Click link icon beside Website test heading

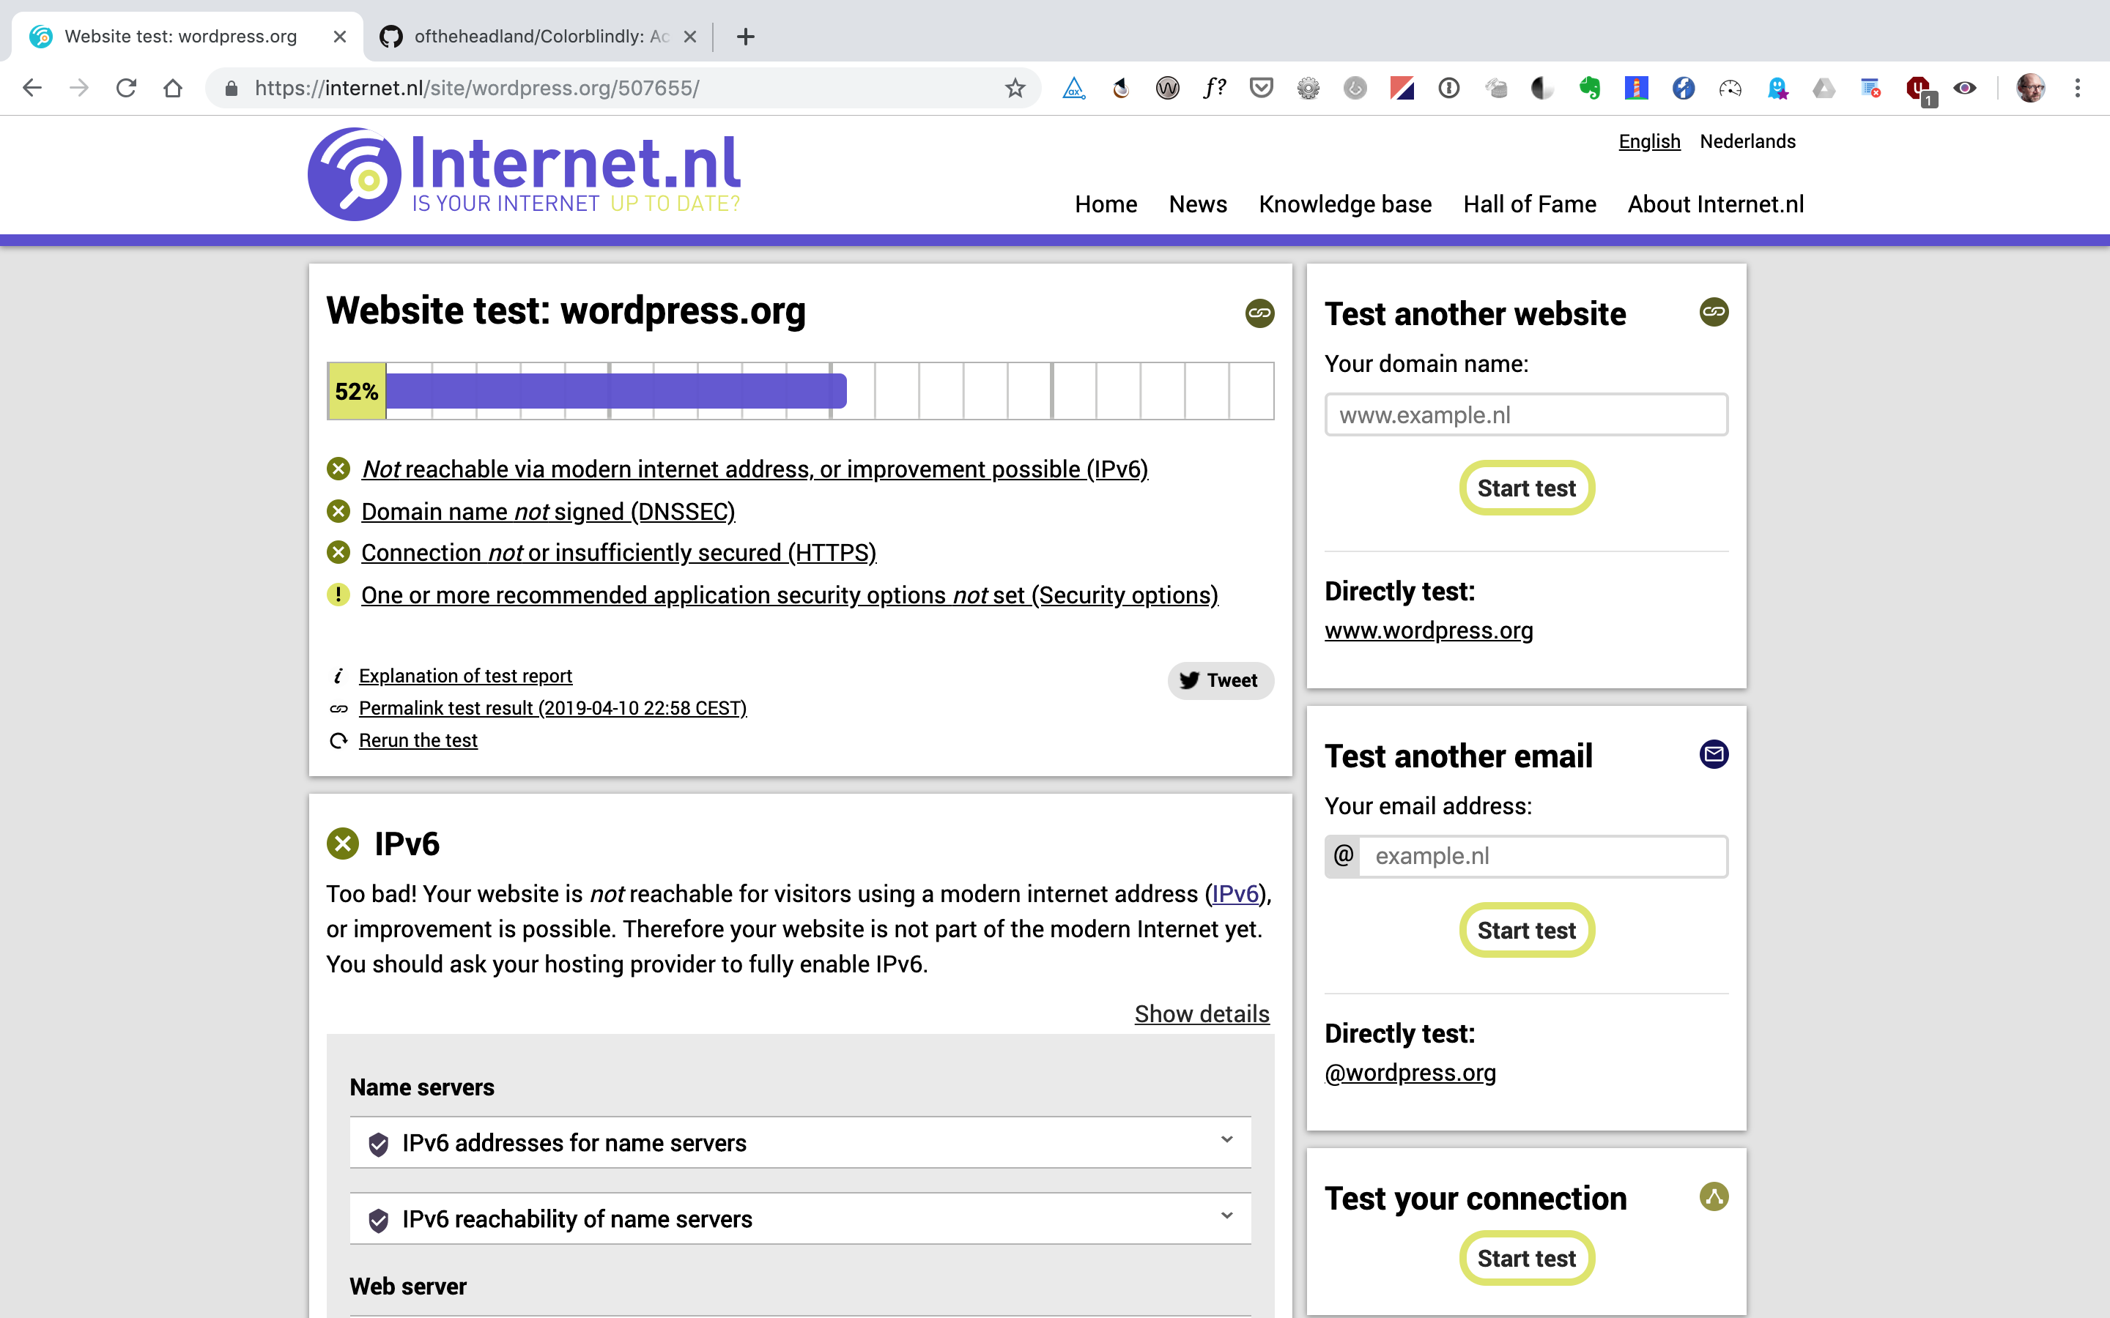pyautogui.click(x=1259, y=313)
